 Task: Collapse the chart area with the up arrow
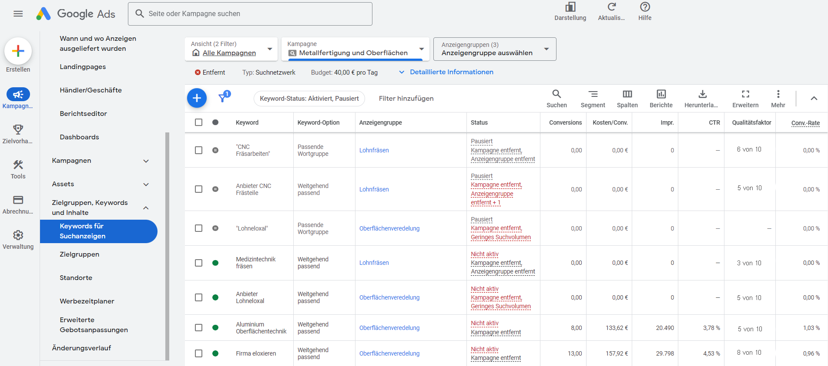click(814, 99)
